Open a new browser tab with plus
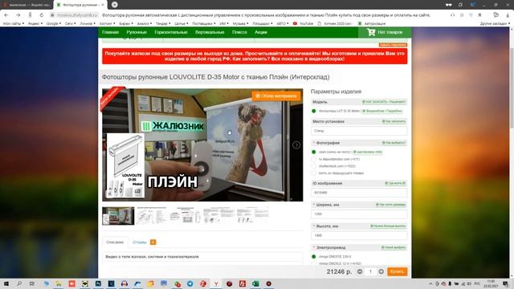514x289 pixels. (114, 5)
